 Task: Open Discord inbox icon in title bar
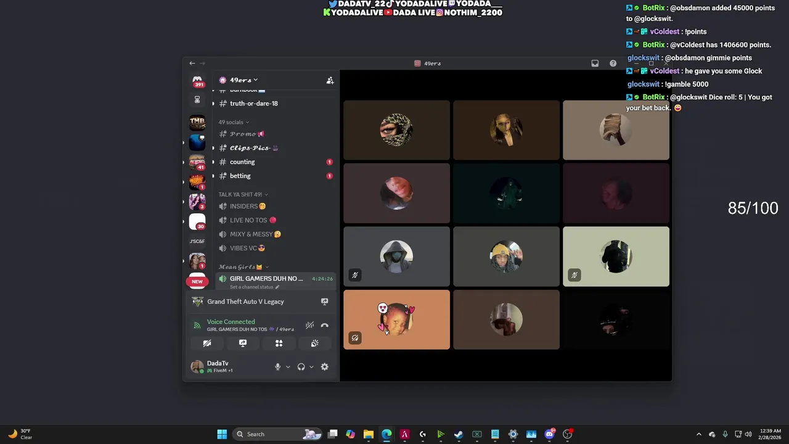[x=595, y=64]
